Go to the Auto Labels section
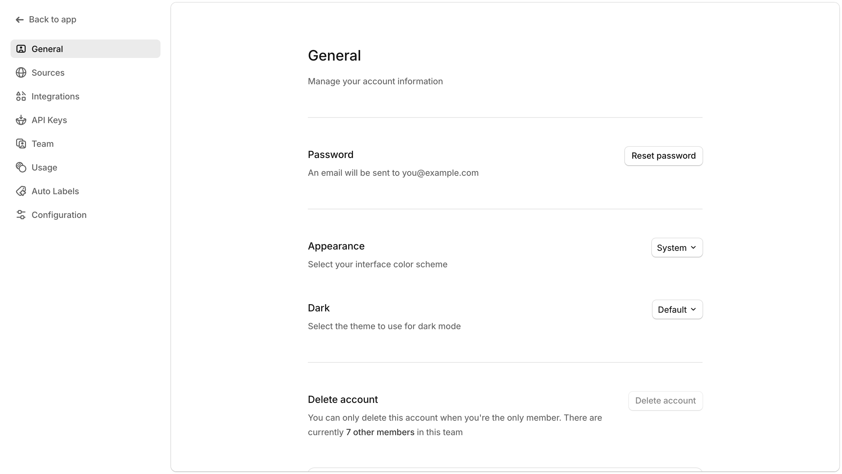This screenshot has width=842, height=474. pos(55,191)
